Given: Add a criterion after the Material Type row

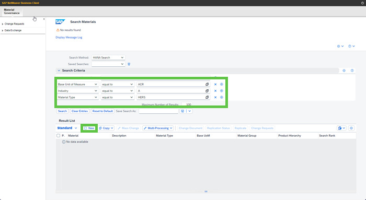Looking at the screenshot, I should tap(222, 98).
